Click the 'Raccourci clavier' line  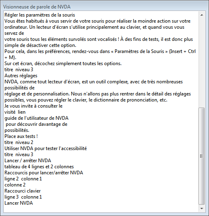click(23, 191)
